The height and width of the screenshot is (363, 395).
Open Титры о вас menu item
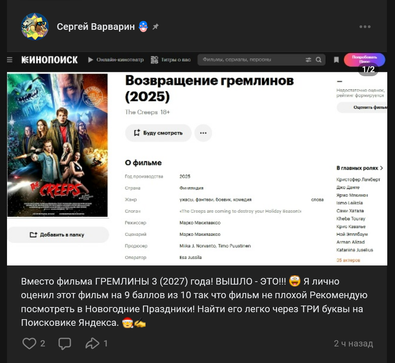click(171, 60)
